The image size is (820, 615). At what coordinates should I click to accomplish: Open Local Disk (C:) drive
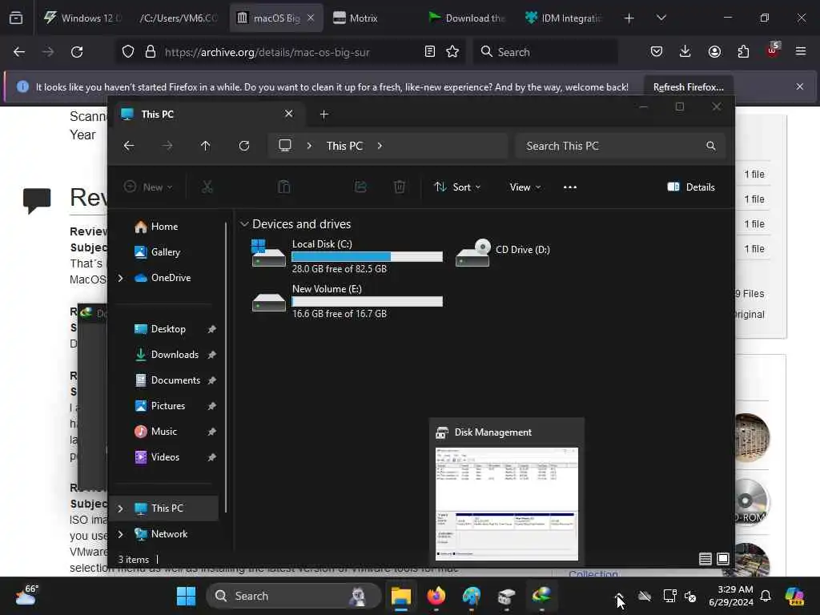point(346,256)
